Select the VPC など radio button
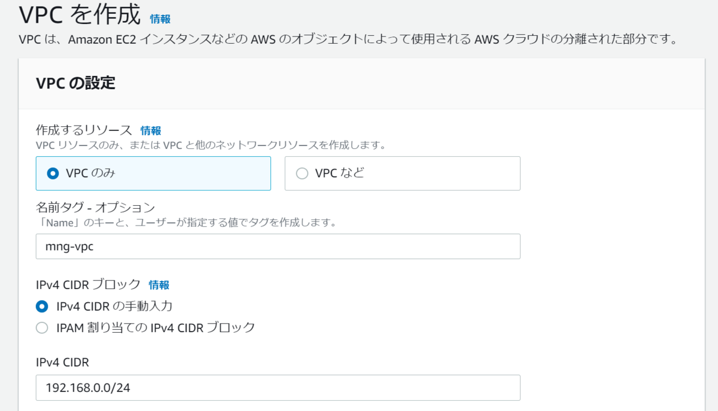718x411 pixels. point(302,173)
